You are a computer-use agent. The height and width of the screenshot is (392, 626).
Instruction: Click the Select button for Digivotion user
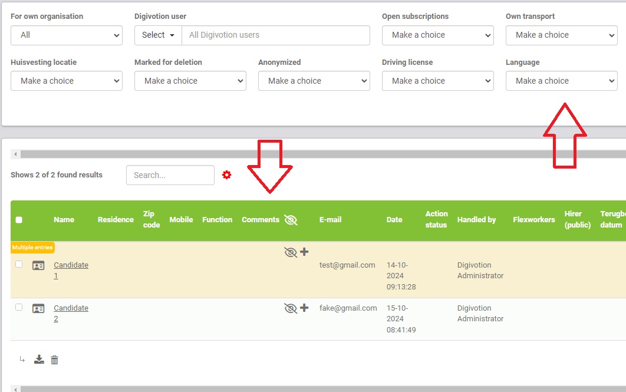click(158, 35)
